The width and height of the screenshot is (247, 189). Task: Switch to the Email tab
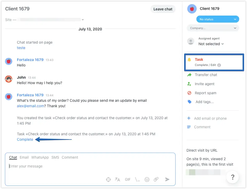24,157
